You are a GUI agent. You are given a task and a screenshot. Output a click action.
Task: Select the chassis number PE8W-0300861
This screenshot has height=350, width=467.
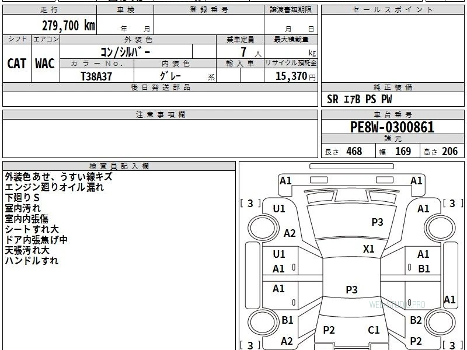(x=392, y=127)
